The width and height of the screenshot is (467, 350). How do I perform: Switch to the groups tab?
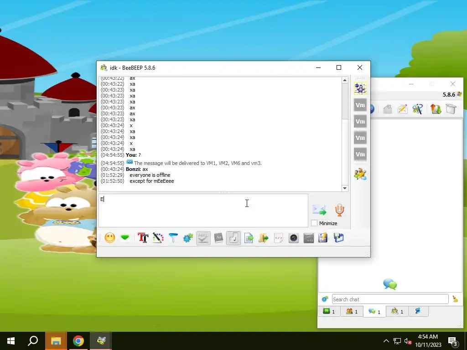pyautogui.click(x=397, y=311)
